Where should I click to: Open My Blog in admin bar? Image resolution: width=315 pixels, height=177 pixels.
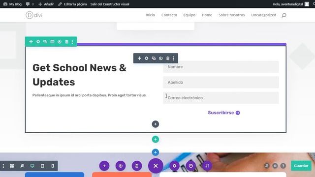coord(12,4)
